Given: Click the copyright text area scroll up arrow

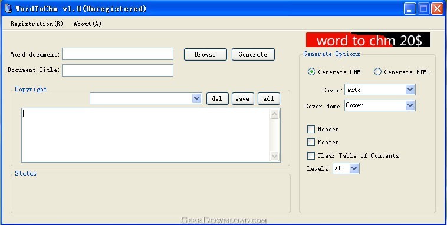Looking at the screenshot, I should 275,114.
